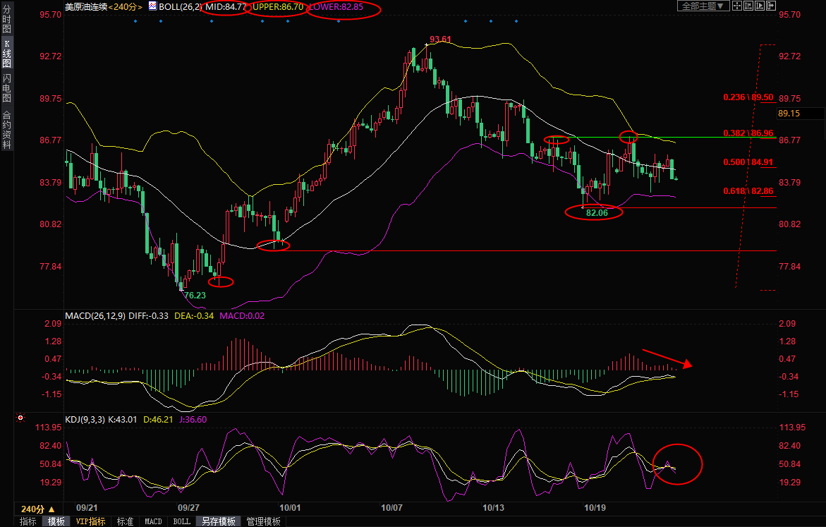
Task: Click the BOLL indicator chart icon
Action: (x=152, y=6)
